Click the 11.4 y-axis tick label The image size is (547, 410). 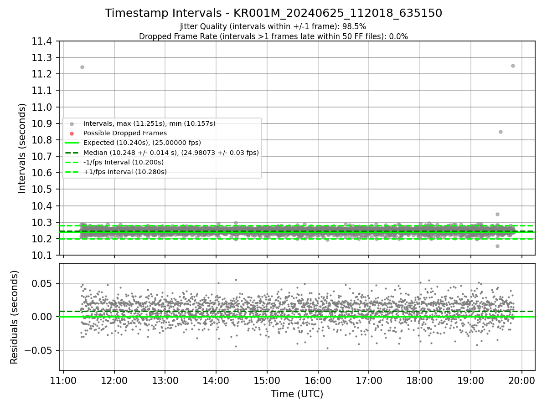[41, 41]
